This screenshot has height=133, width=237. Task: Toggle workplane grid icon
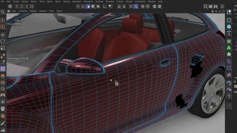131,7
